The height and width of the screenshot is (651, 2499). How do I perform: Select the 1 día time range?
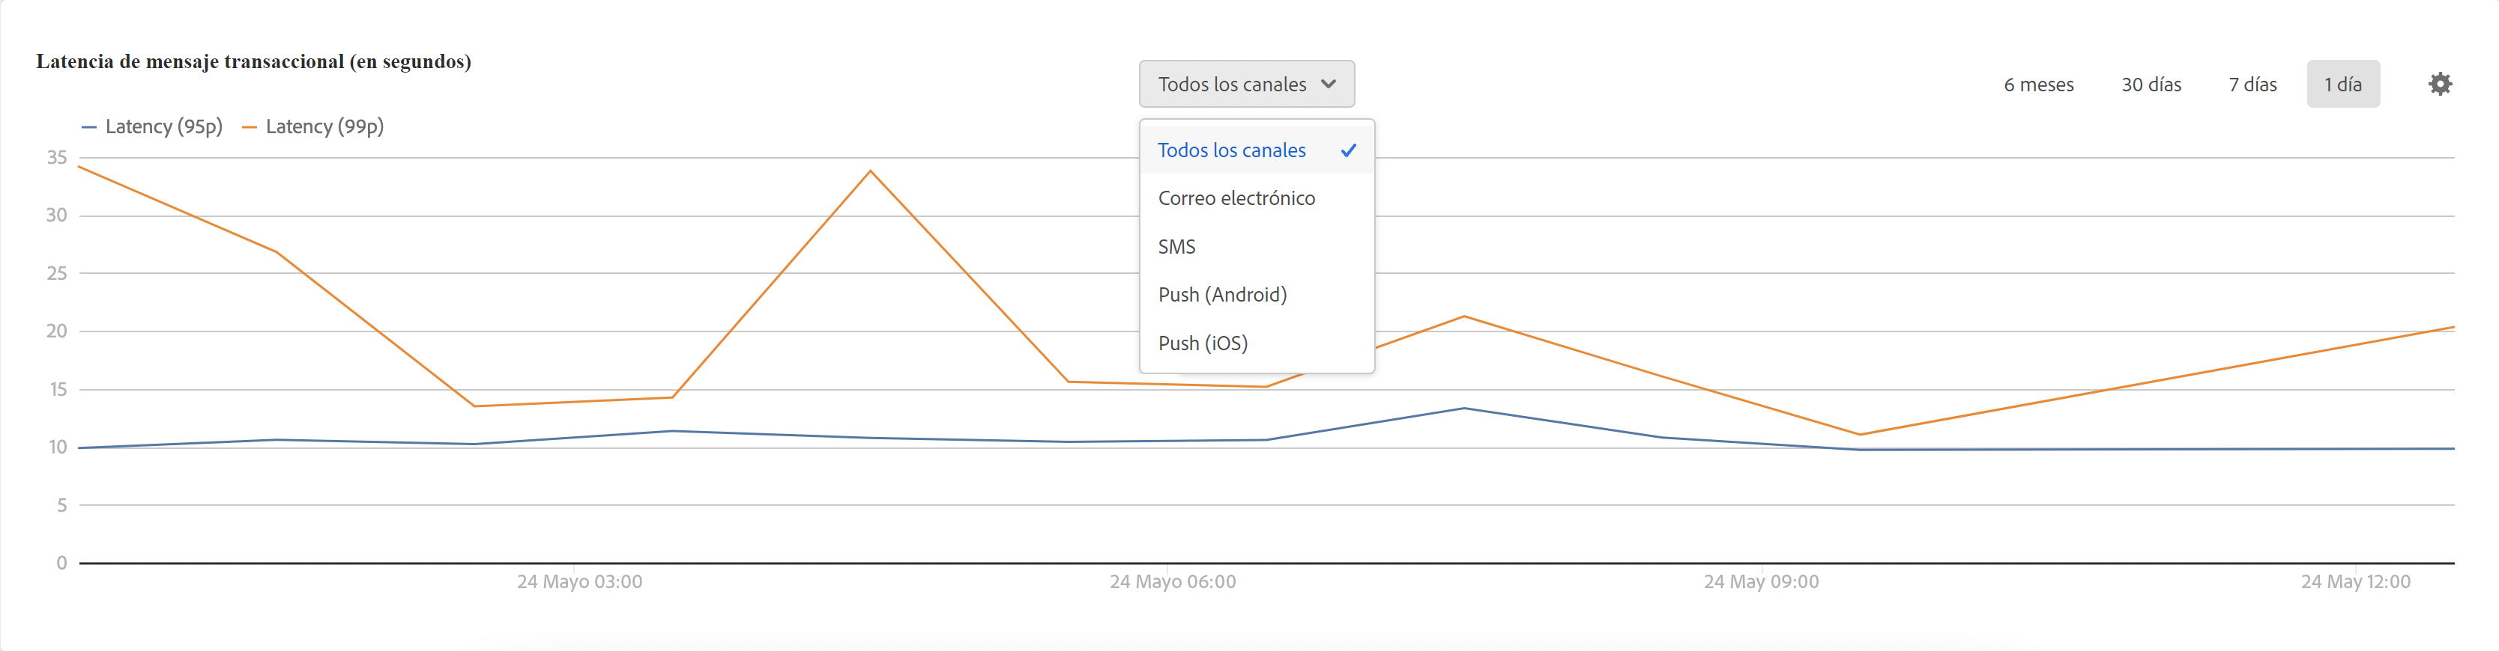click(2343, 85)
